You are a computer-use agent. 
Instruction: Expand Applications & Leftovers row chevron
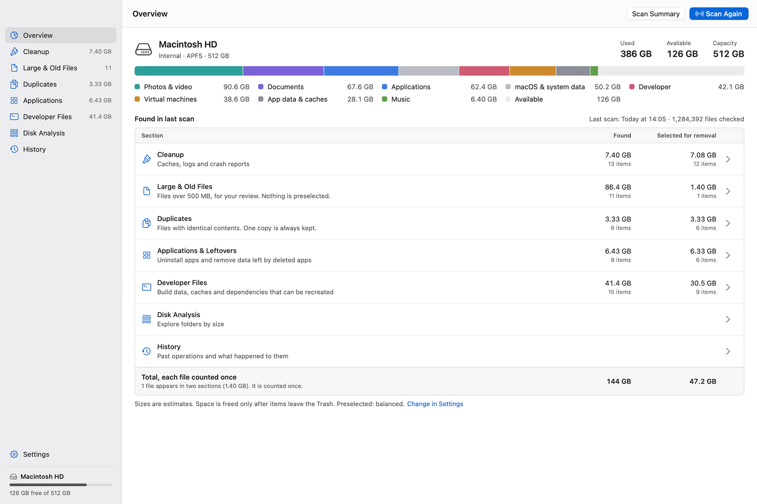coord(728,255)
